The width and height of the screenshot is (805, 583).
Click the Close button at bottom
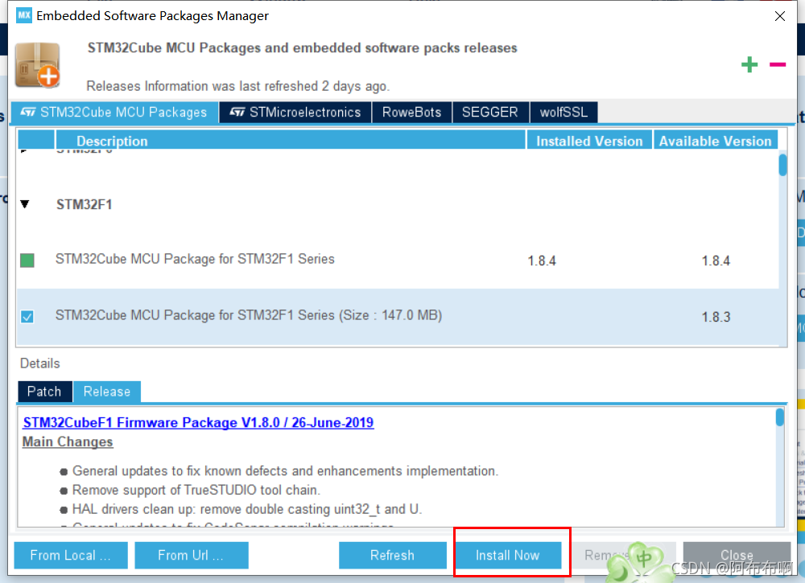click(x=737, y=556)
